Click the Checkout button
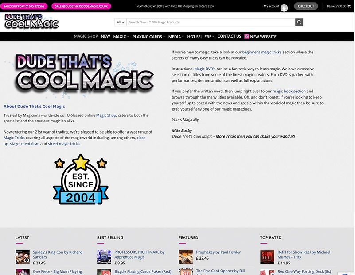 (x=306, y=6)
